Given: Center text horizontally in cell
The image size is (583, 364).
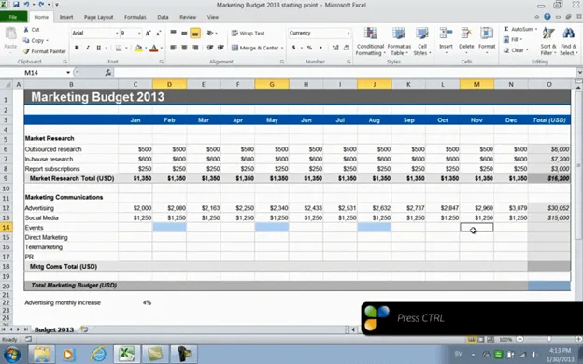Looking at the screenshot, I should pos(184,48).
